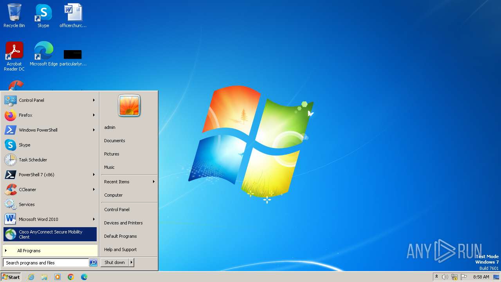Image resolution: width=501 pixels, height=282 pixels.
Task: Expand Windows PowerShell jump list arrow
Action: point(94,130)
